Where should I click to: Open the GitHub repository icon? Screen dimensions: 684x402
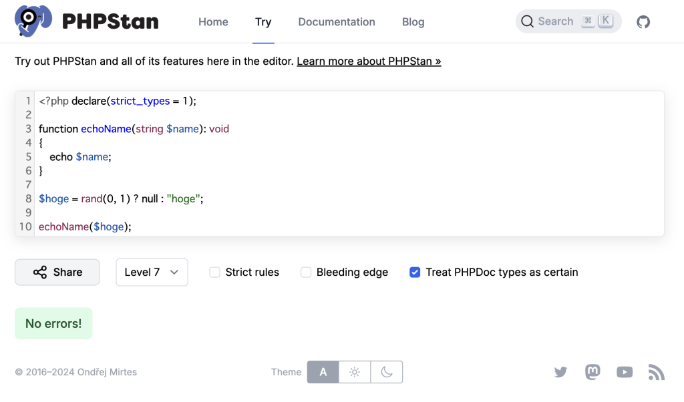coord(643,22)
